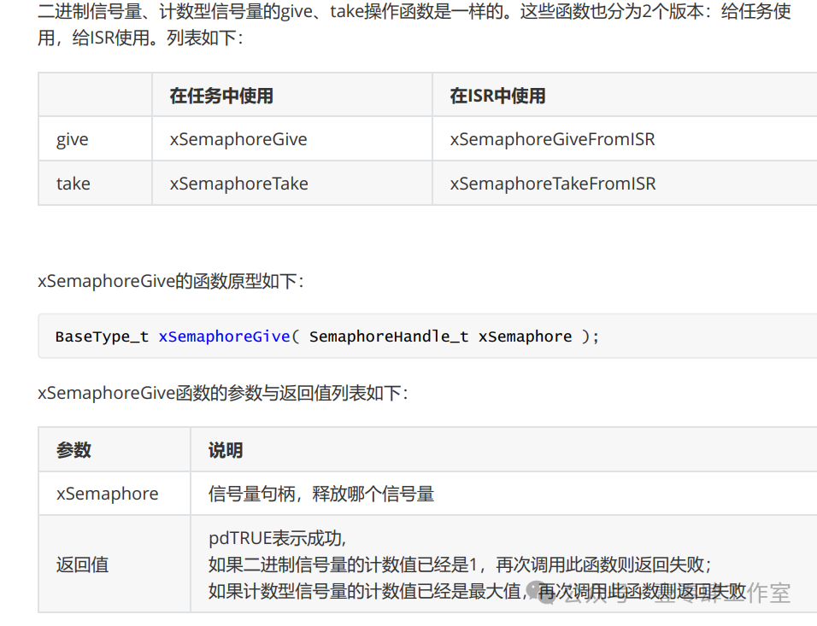This screenshot has height=626, width=817.
Task: Click the blue xSemaphoreGive function name in code
Action: (x=224, y=336)
